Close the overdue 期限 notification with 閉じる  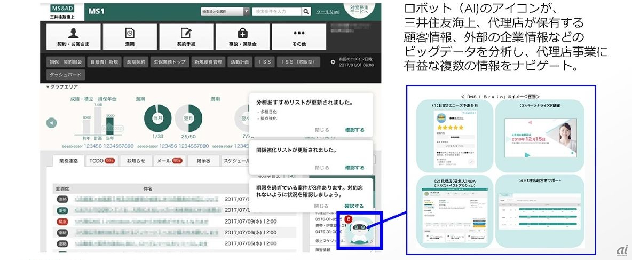coord(322,206)
